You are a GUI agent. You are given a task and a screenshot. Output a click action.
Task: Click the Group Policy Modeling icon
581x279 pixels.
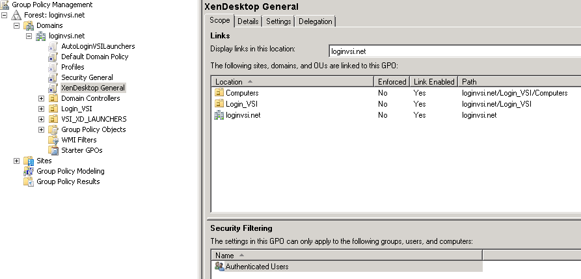tap(29, 171)
